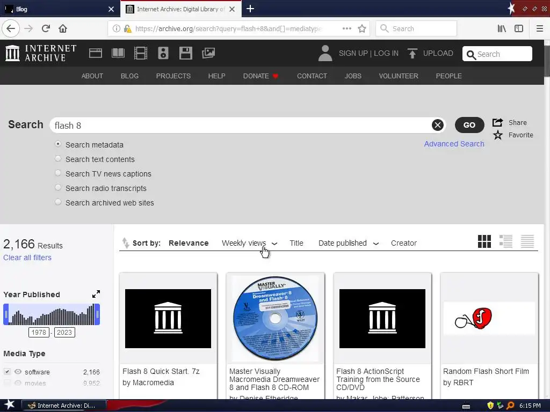Click Clear all filters link
Viewport: 550px width, 412px height.
[27, 257]
